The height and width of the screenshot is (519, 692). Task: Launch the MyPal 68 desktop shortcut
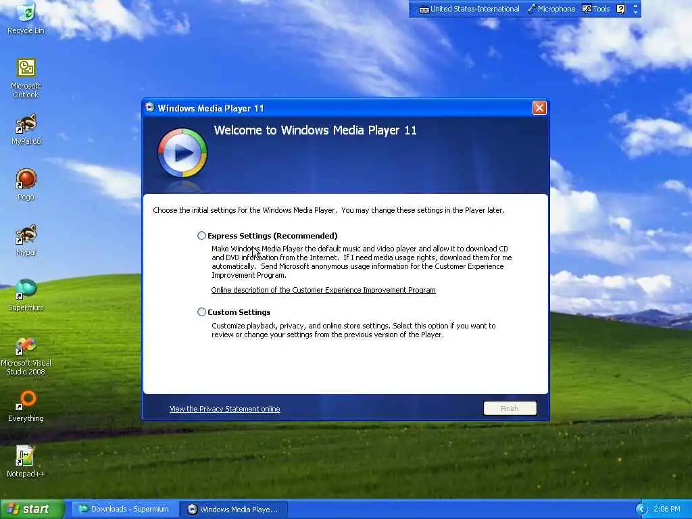tap(26, 129)
